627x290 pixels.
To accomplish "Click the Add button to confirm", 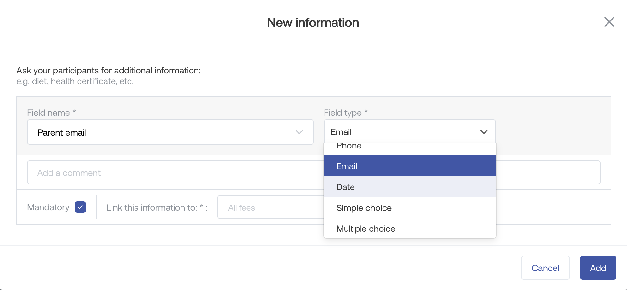I will click(x=598, y=268).
